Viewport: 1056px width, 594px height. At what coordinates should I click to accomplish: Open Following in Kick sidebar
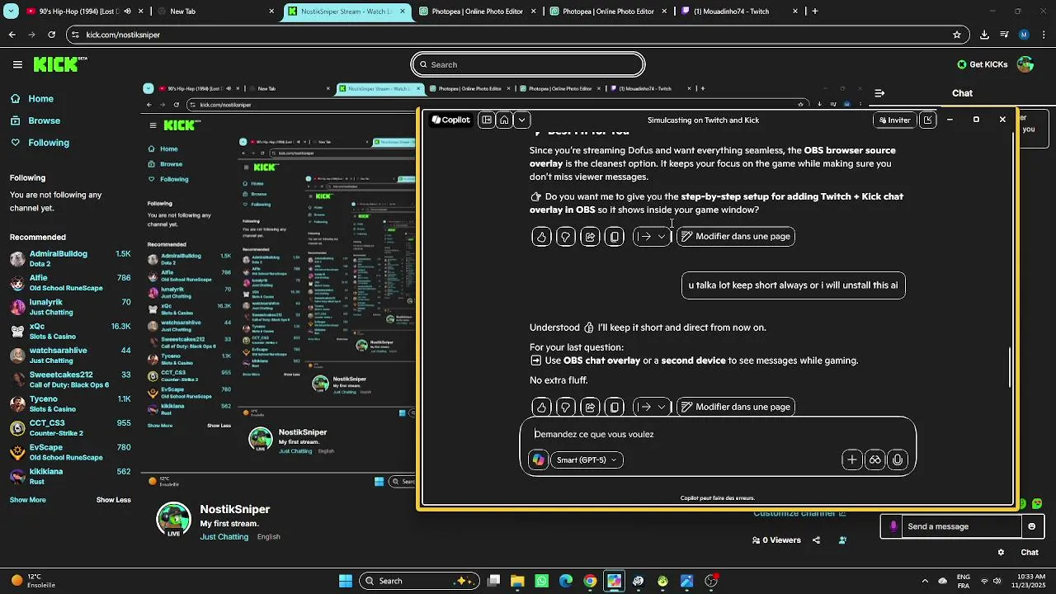pos(40,143)
